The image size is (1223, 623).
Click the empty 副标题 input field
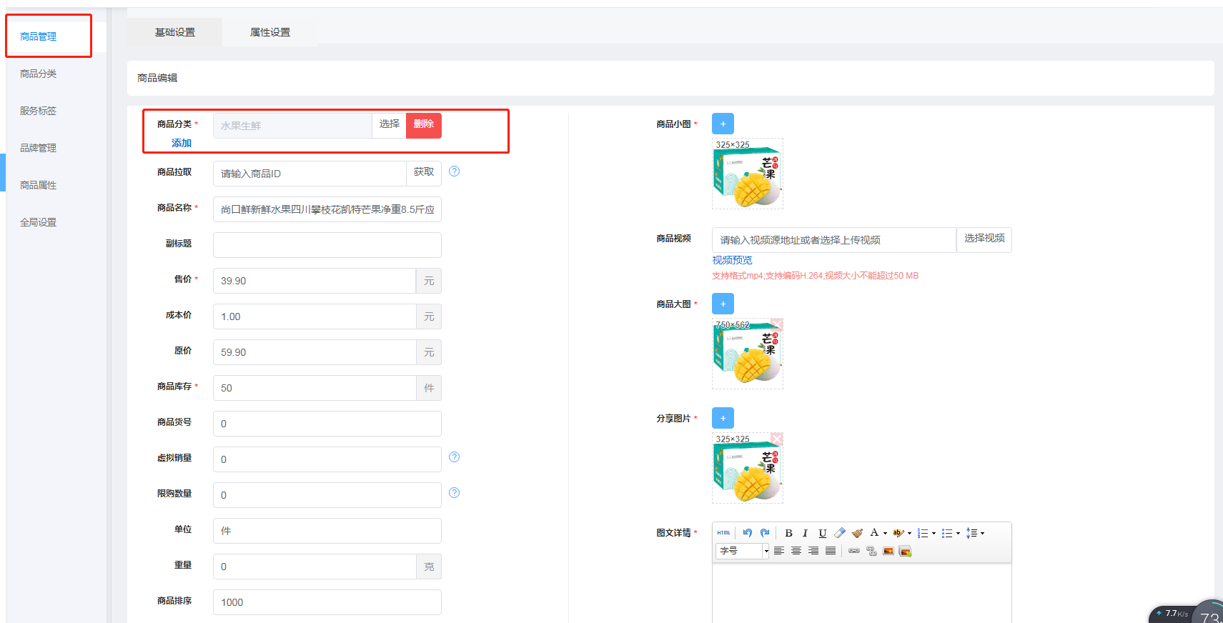327,245
